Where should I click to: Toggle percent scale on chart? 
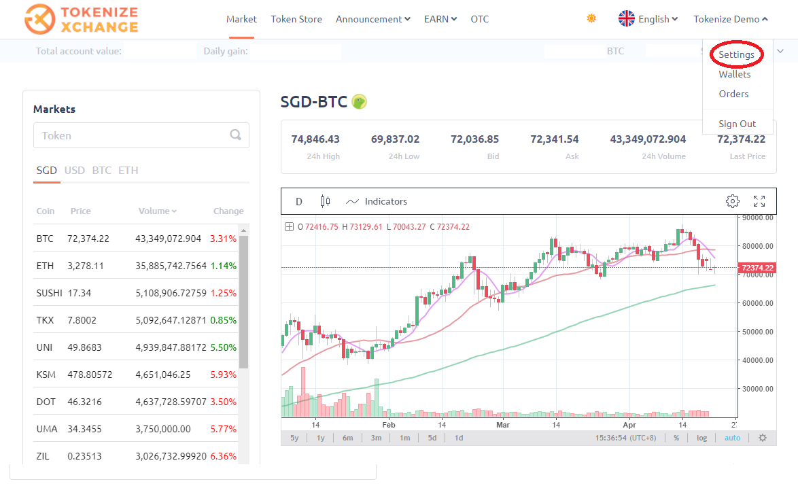[x=676, y=438]
